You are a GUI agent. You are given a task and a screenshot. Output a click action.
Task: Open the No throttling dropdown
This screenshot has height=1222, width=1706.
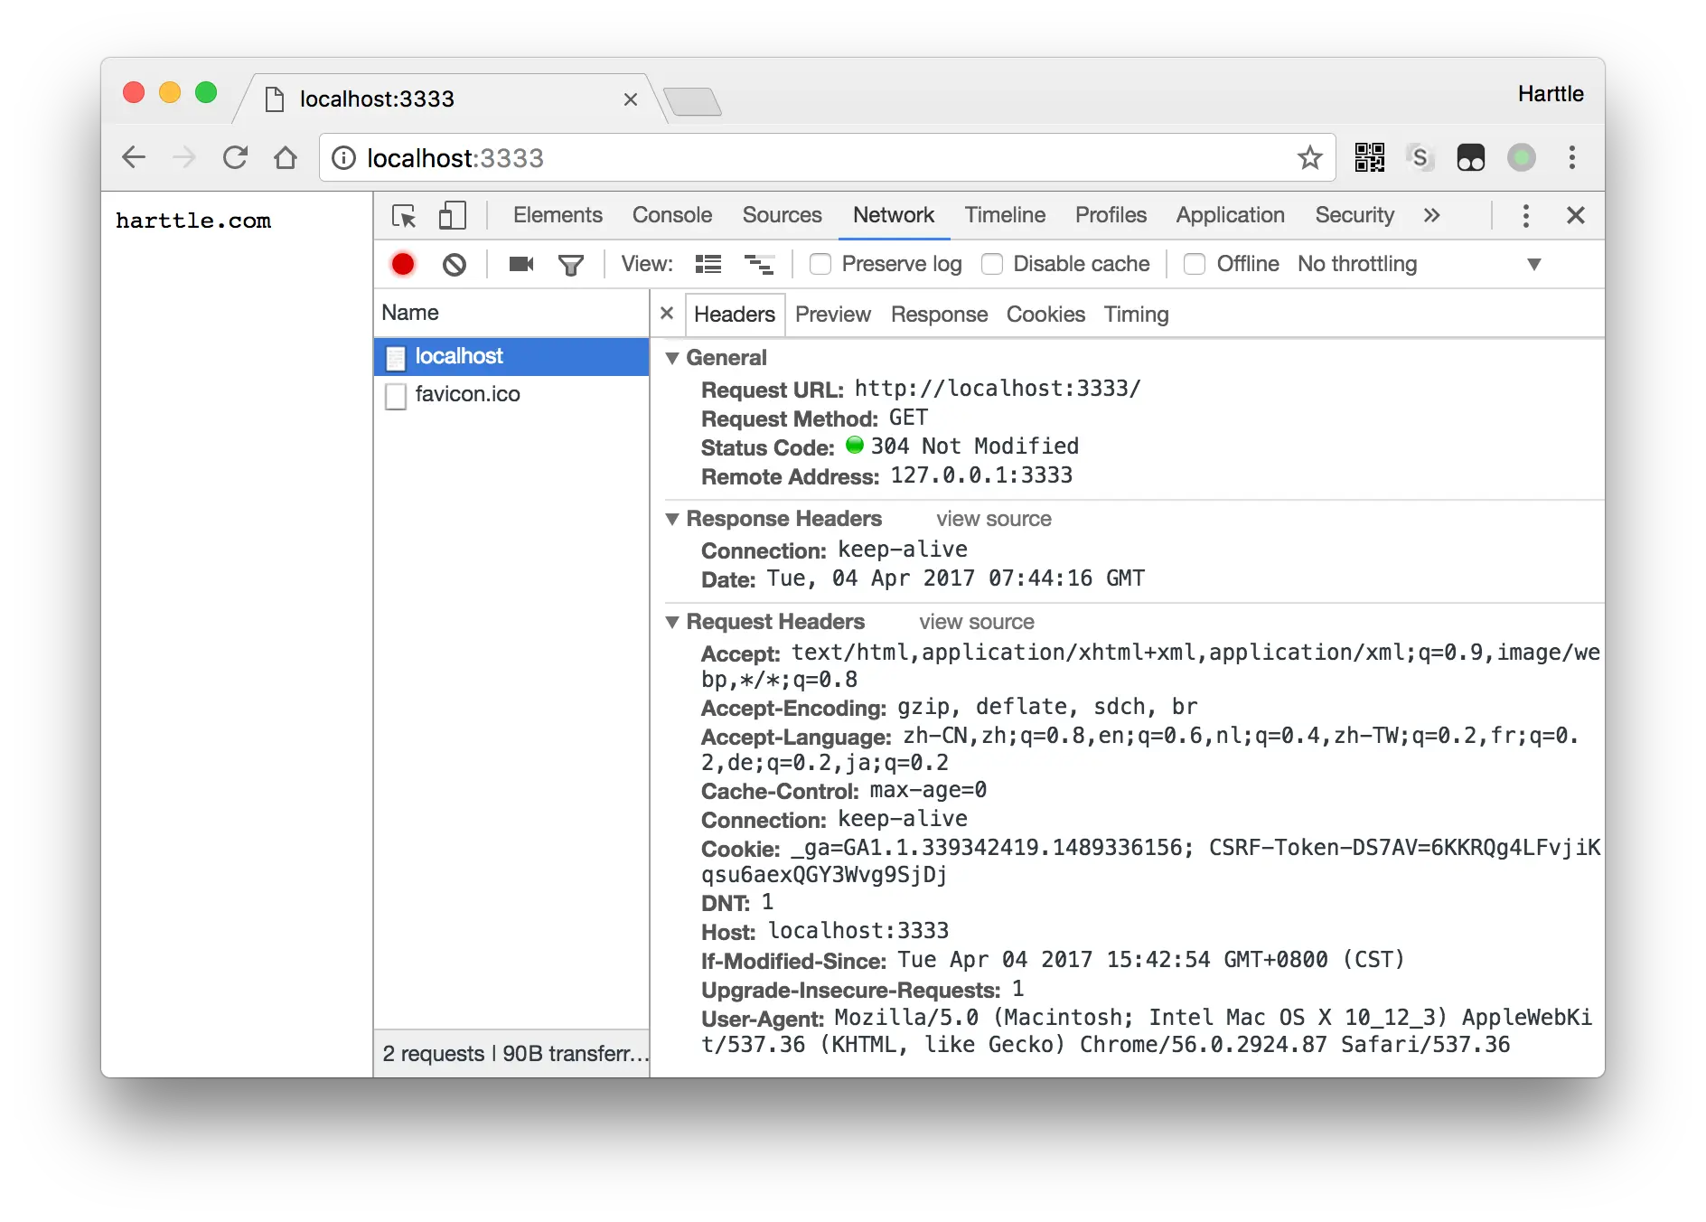coord(1357,264)
